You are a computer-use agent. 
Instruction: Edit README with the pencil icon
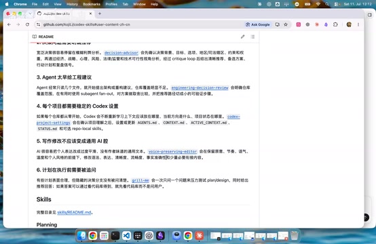click(x=243, y=37)
